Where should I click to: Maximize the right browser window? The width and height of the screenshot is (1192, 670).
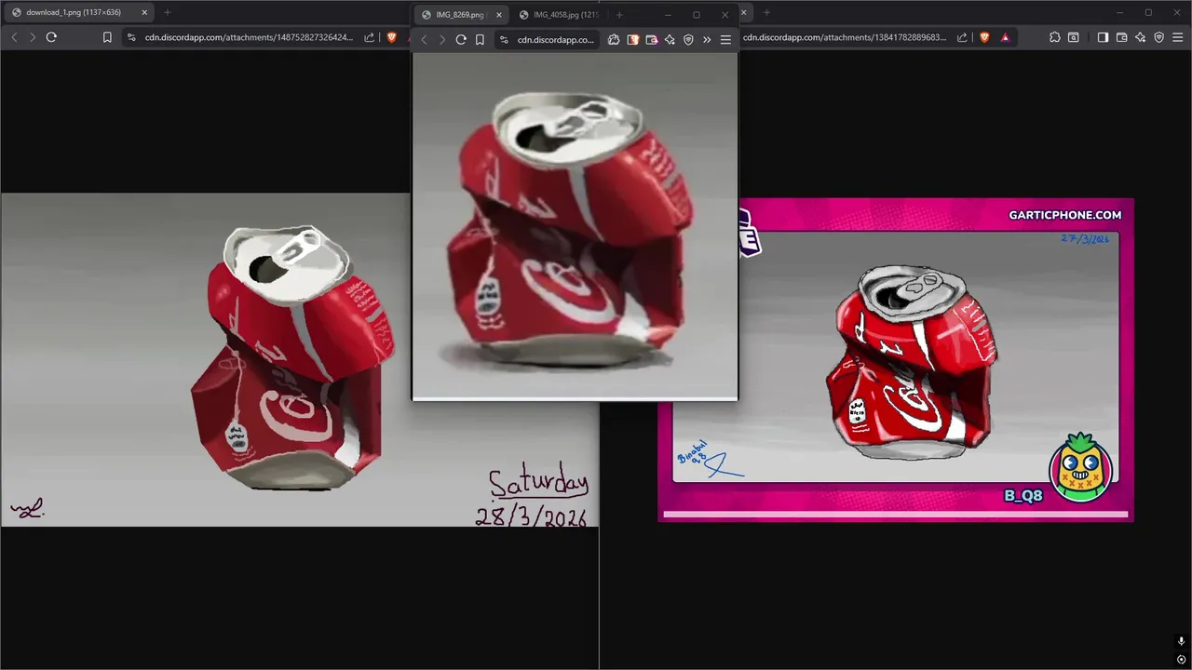coord(1148,12)
